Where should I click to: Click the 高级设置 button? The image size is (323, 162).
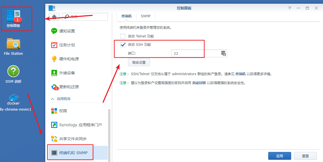click(139, 62)
